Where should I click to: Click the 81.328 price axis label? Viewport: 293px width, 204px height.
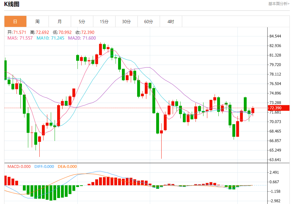275,55
